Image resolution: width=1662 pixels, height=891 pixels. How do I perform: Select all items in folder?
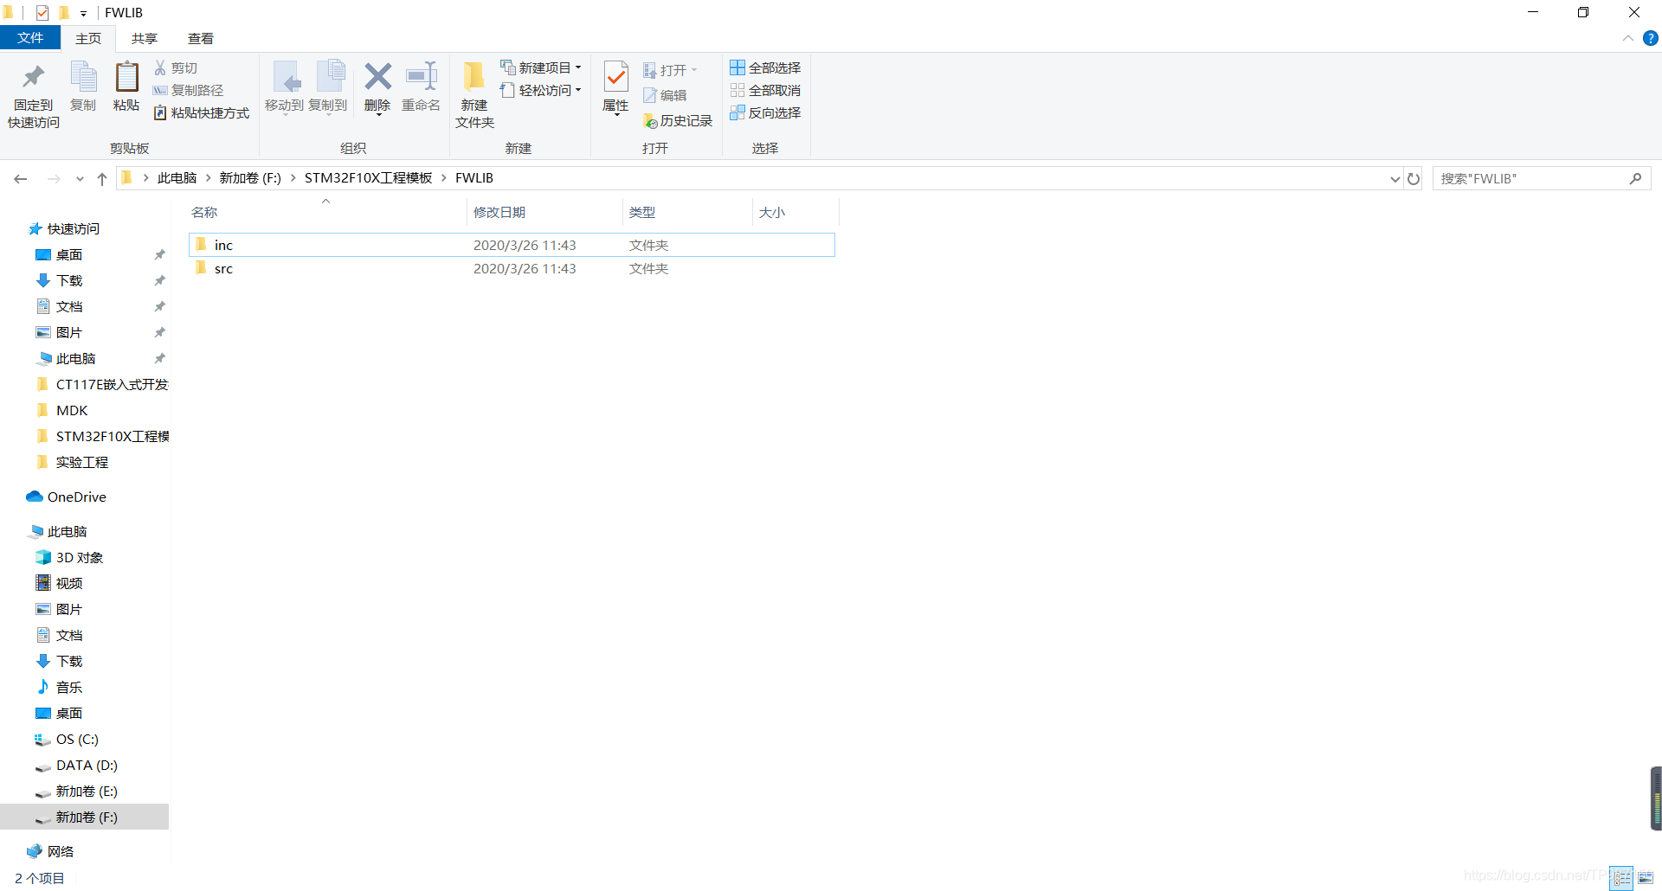click(x=765, y=67)
